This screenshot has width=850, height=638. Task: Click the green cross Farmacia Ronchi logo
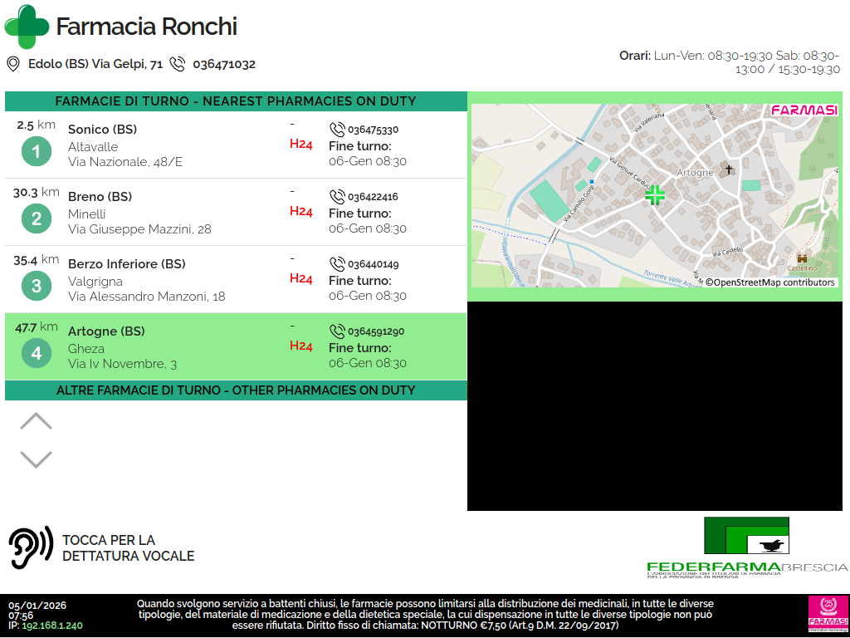pyautogui.click(x=27, y=27)
